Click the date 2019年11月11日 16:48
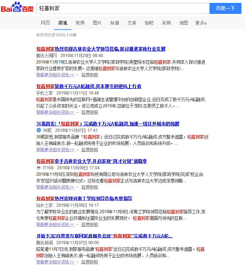This screenshot has width=245, height=268. point(78,93)
